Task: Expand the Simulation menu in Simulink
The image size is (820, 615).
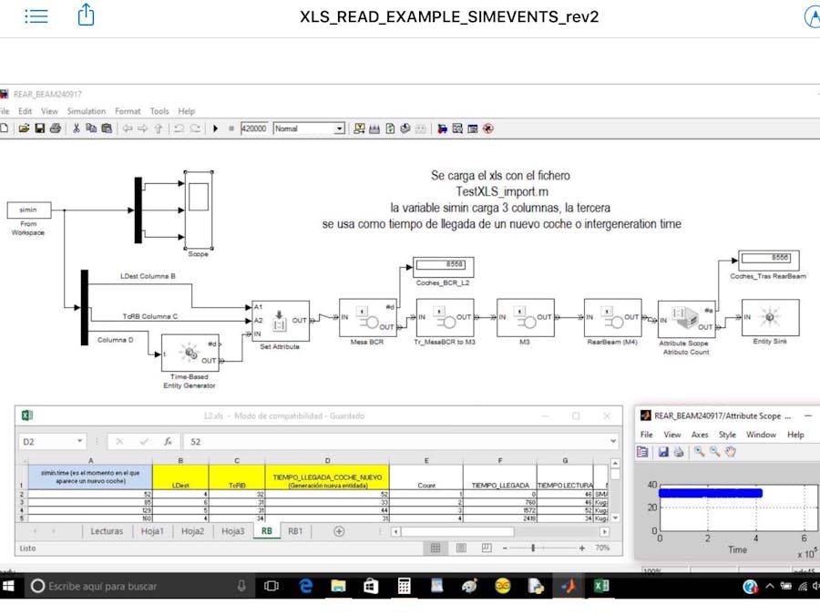Action: click(x=87, y=110)
